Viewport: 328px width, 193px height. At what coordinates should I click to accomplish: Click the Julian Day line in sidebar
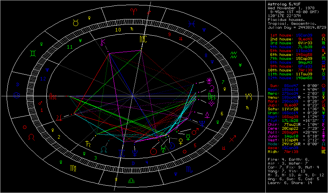[x=296, y=28]
